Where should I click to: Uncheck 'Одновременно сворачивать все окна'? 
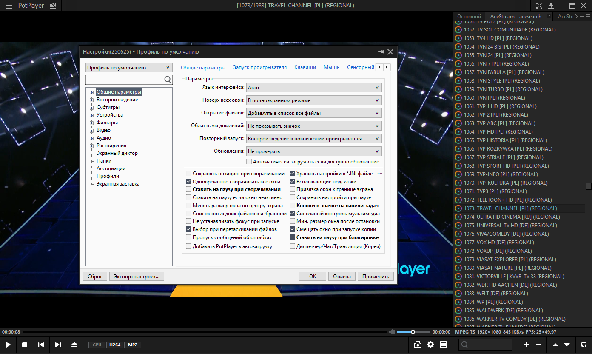coord(188,182)
